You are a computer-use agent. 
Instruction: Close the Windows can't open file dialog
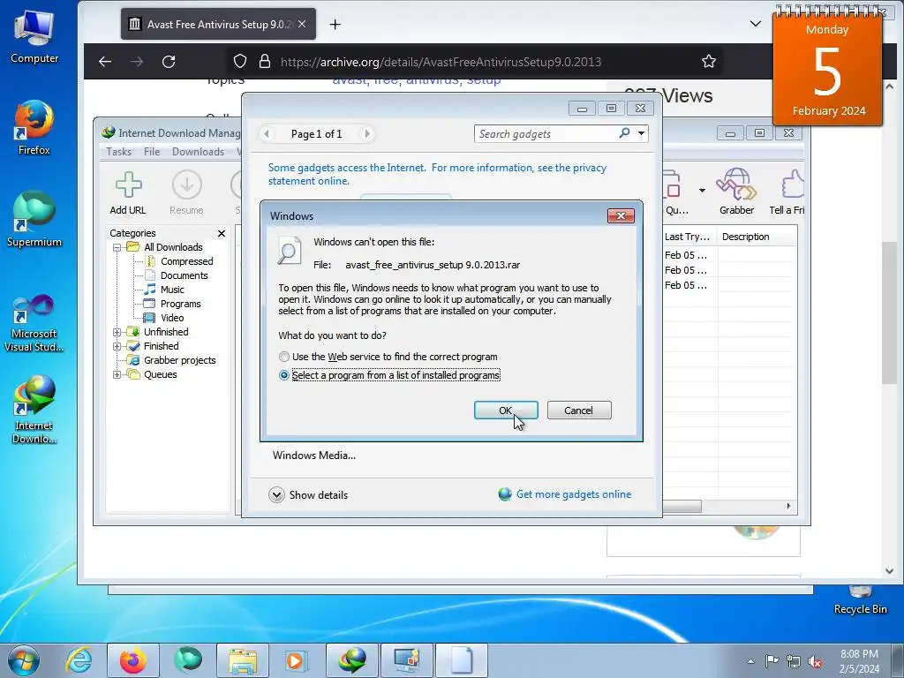(x=621, y=215)
